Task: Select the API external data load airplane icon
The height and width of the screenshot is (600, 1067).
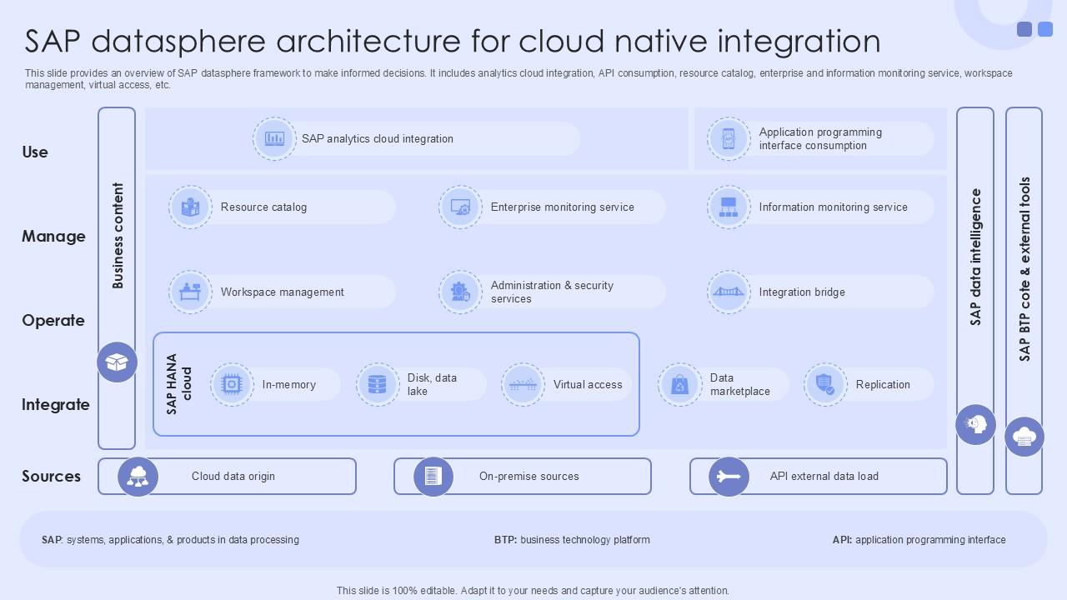Action: pos(729,477)
